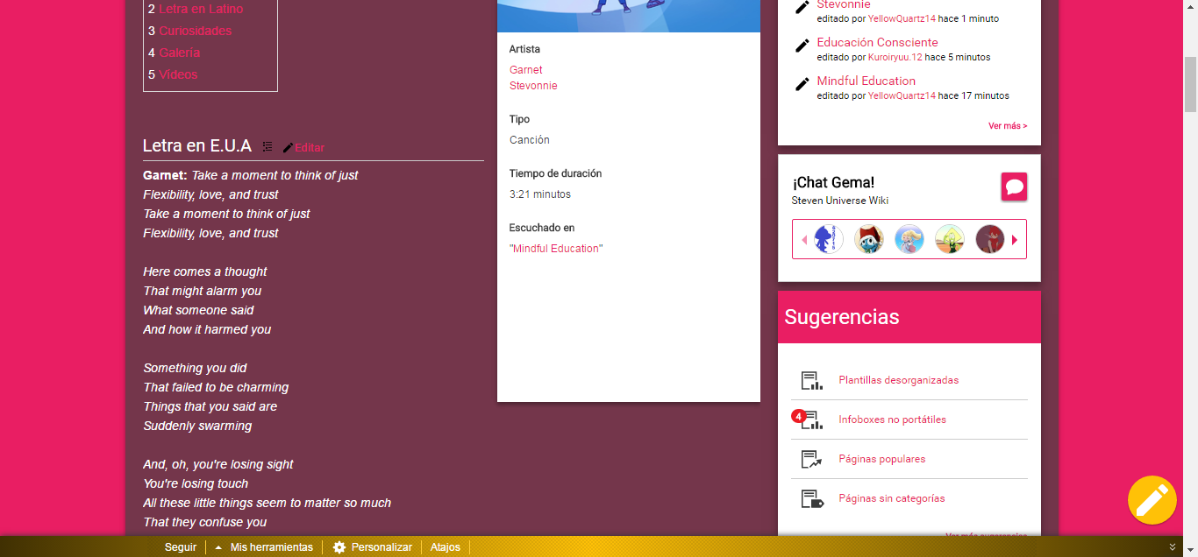Click Atajos in the bottom toolbar
Screen dimensions: 1198x557
pyautogui.click(x=446, y=547)
